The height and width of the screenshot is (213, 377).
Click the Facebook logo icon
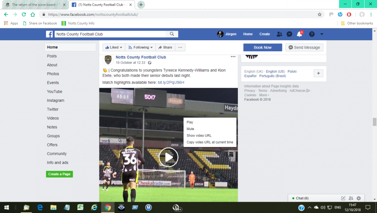(x=49, y=34)
